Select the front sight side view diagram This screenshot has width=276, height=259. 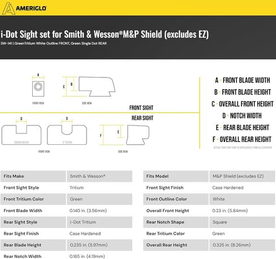(97, 87)
